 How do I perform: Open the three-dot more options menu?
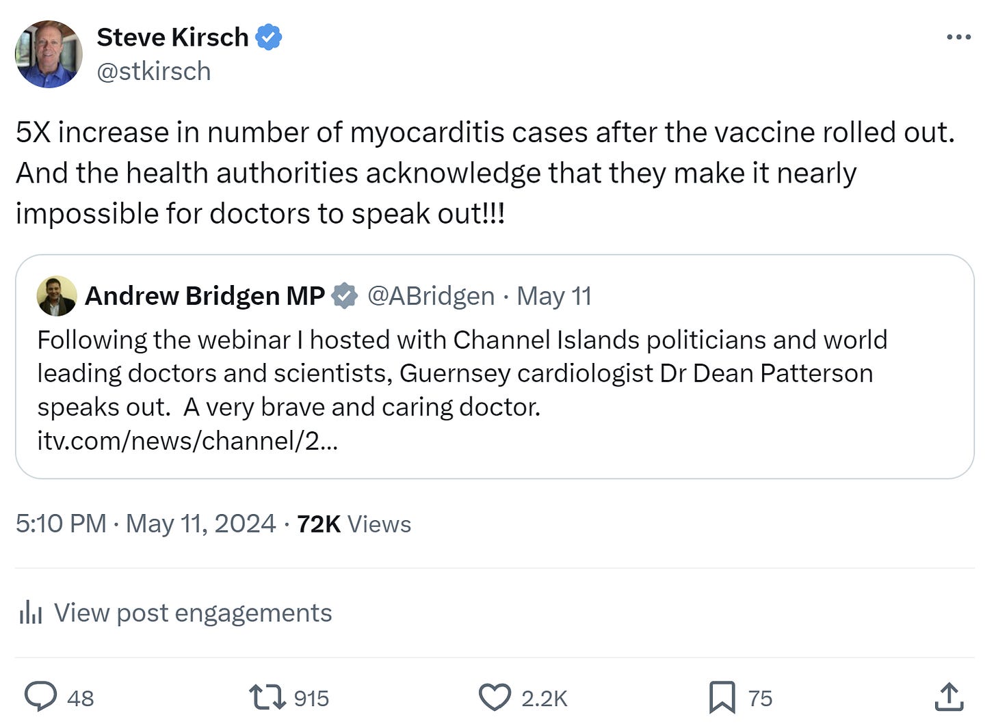(x=958, y=37)
